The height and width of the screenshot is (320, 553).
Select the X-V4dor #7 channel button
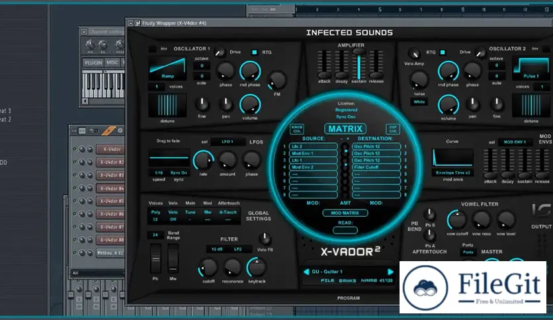[x=110, y=227]
